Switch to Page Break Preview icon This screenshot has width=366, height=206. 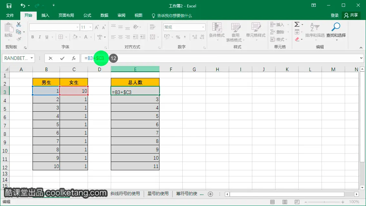click(297, 202)
